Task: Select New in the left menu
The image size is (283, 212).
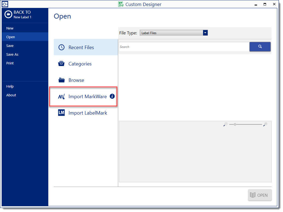Action: click(x=10, y=28)
